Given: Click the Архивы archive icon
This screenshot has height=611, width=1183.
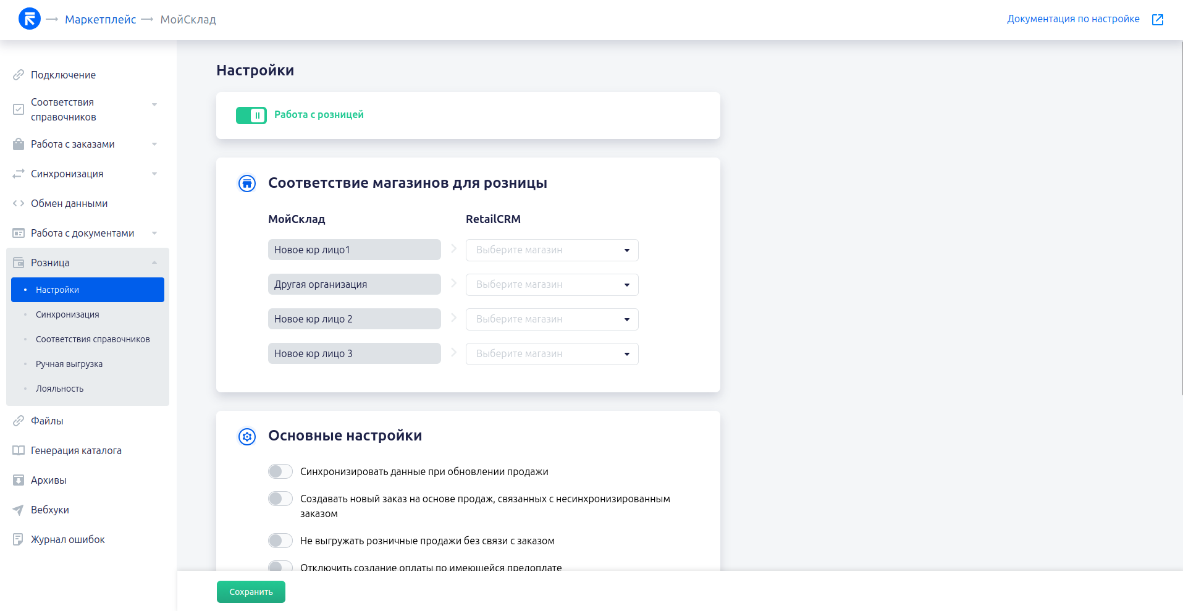Looking at the screenshot, I should (x=19, y=480).
